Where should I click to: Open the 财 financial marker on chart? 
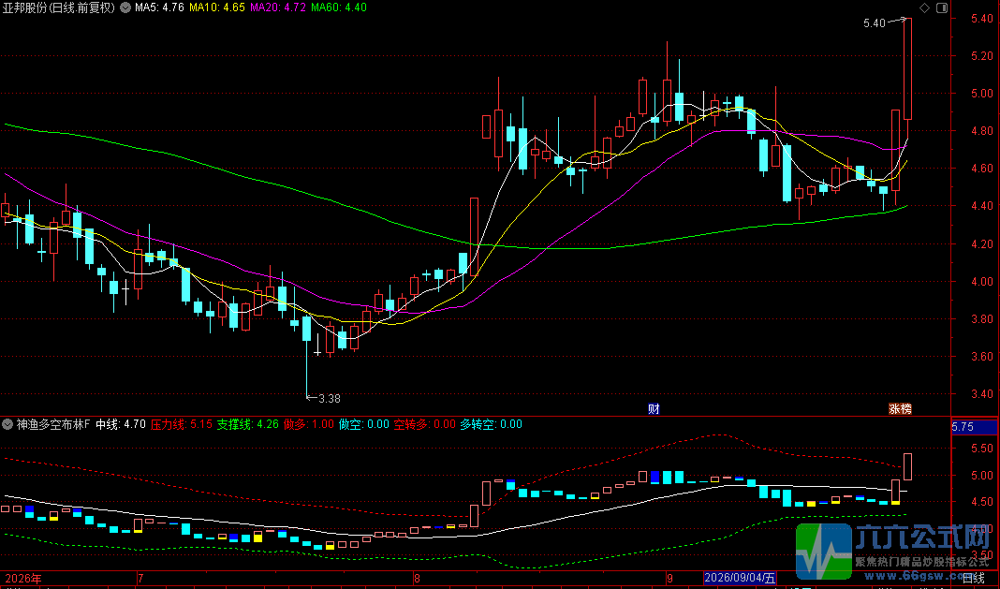pos(654,409)
